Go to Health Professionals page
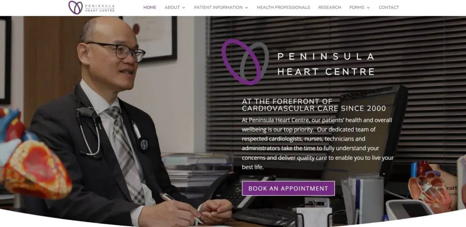Screen dimensions: 466x227 [283, 7]
